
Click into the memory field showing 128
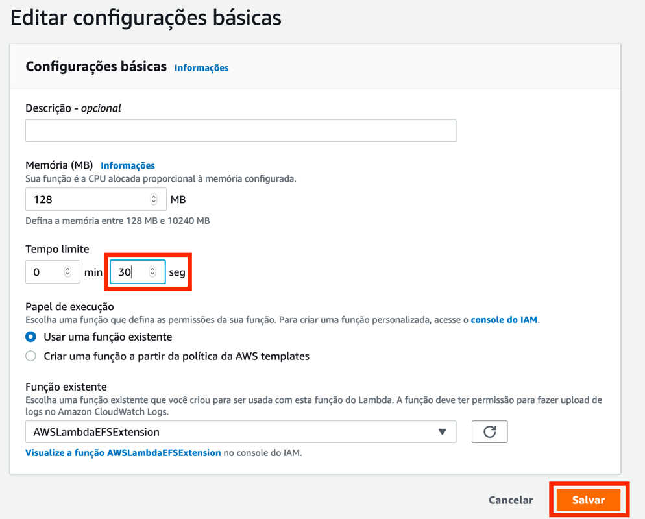pyautogui.click(x=96, y=199)
